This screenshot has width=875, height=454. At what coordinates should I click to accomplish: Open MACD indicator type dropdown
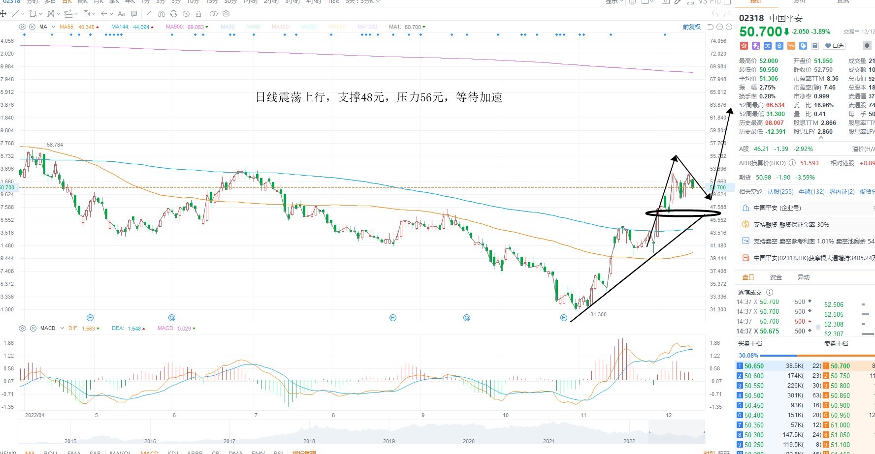click(x=62, y=328)
